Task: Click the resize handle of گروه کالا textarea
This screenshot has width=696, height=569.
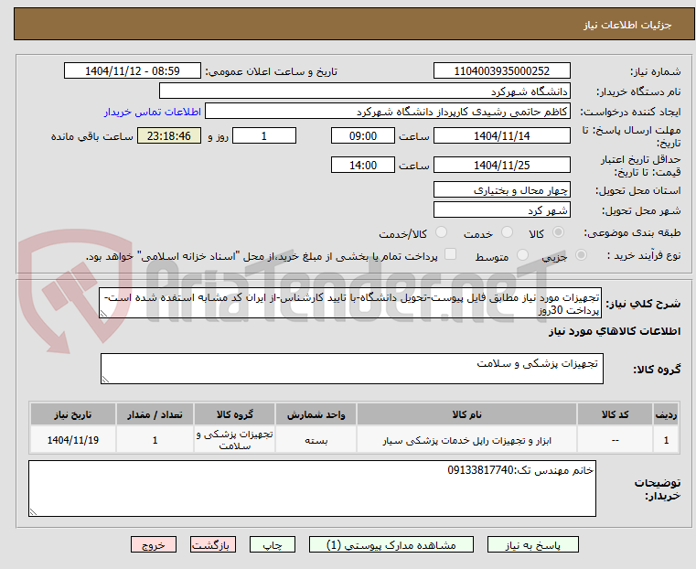Action: [x=105, y=380]
